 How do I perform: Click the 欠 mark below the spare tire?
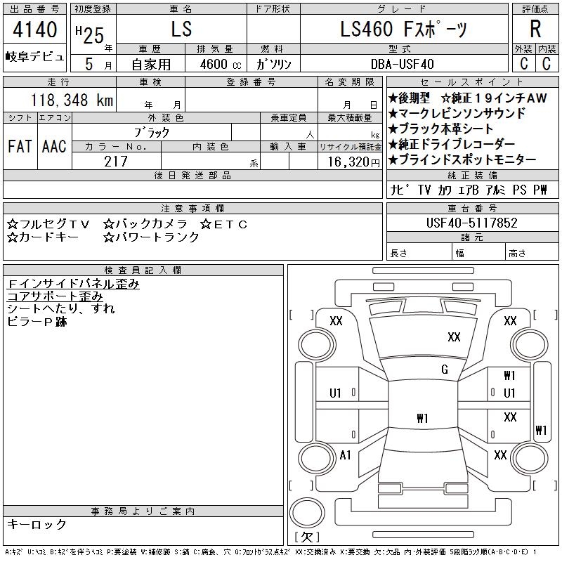(x=307, y=537)
